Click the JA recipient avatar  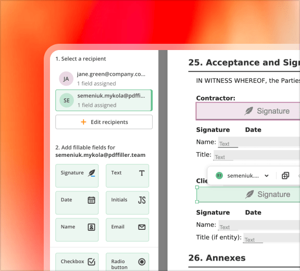66,79
